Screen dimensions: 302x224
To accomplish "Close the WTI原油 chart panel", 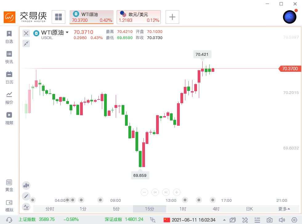I will (x=26, y=33).
